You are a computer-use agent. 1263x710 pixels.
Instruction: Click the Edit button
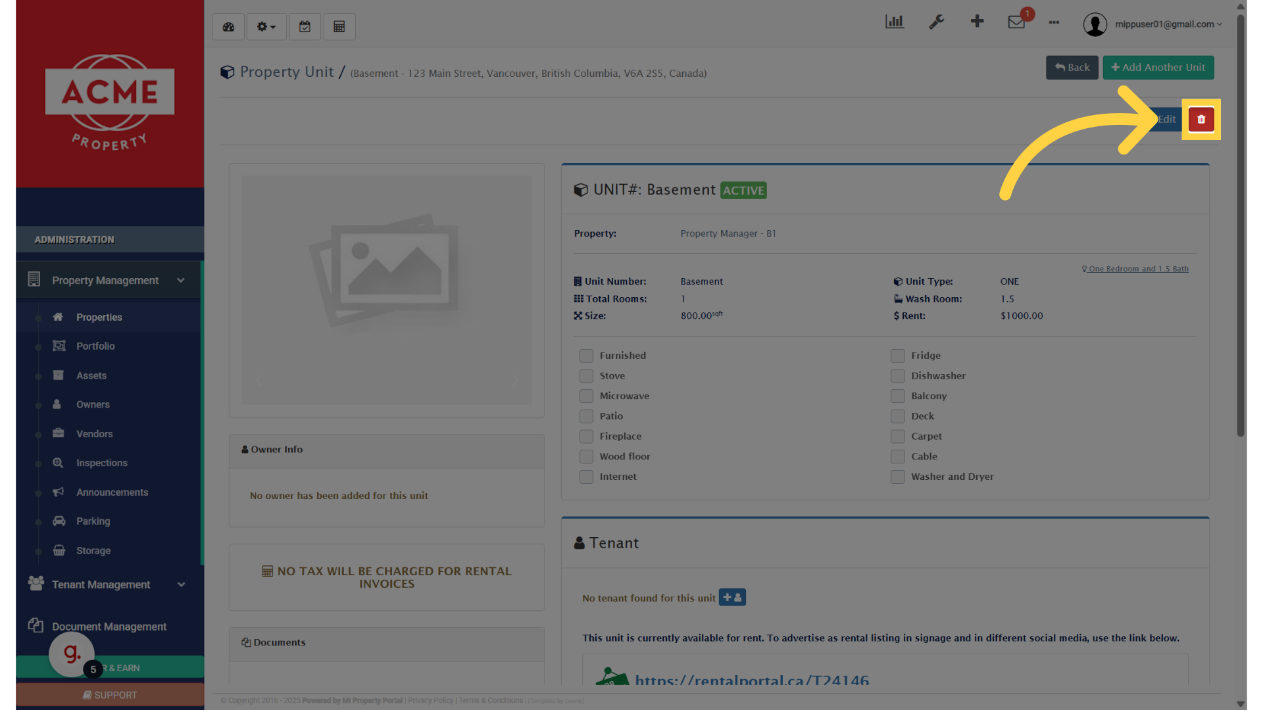1166,120
